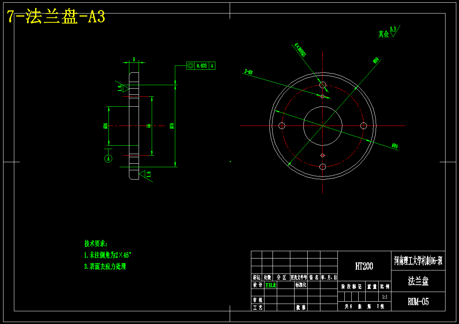Select '河南理工大学机制06-班' in the title block
Image resolution: width=459 pixels, height=324 pixels.
click(418, 261)
